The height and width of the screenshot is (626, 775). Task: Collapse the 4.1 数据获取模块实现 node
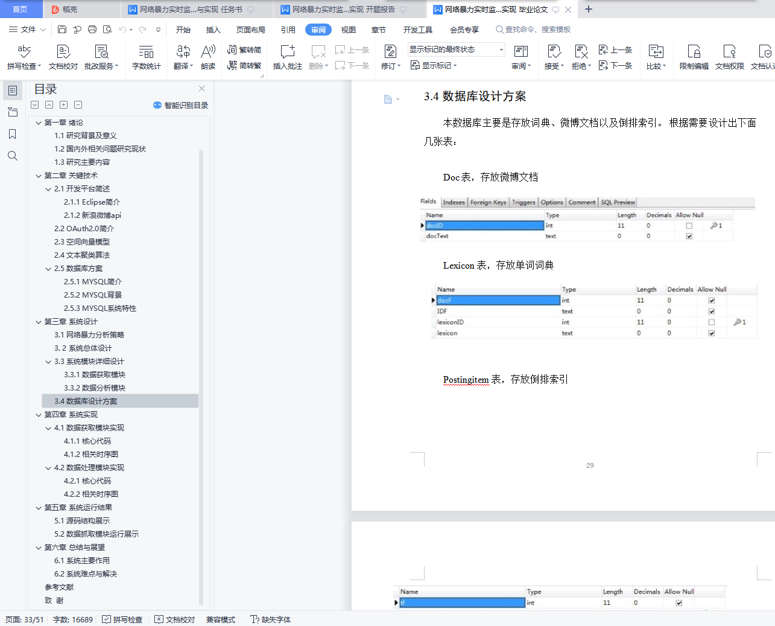click(x=48, y=428)
